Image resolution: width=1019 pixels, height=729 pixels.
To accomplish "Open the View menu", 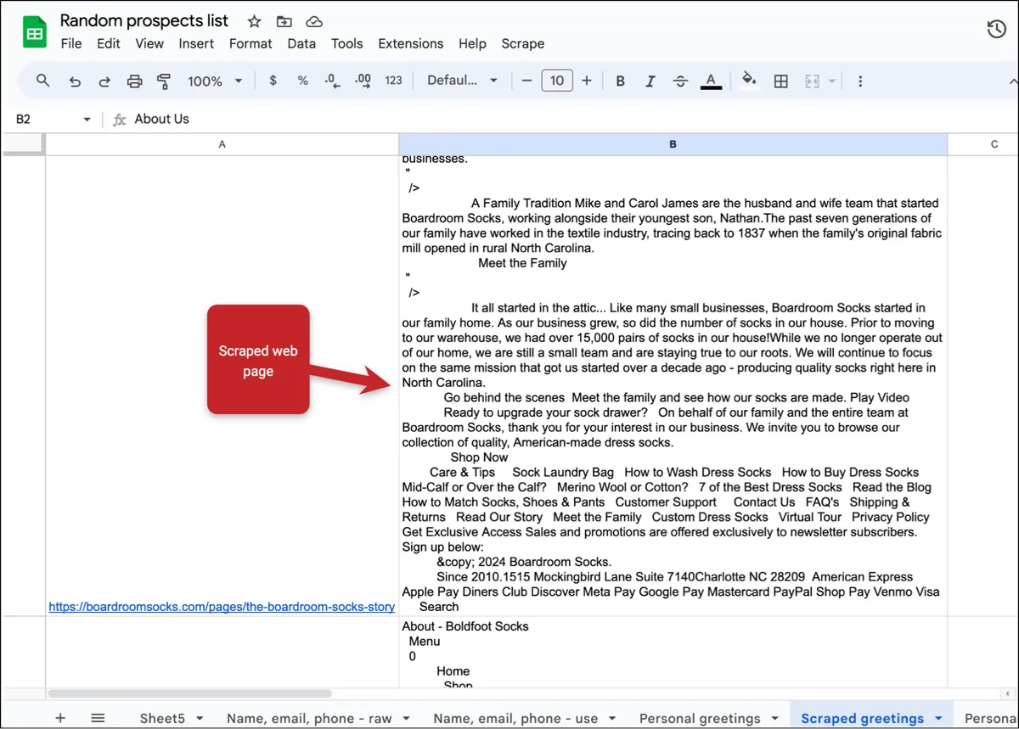I will pyautogui.click(x=149, y=43).
